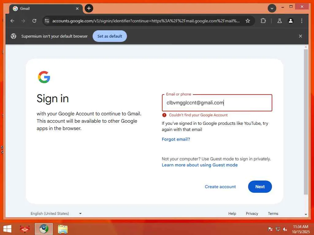Click the taskbar clock showing 11:34 AM
The height and width of the screenshot is (235, 314).
(x=301, y=229)
